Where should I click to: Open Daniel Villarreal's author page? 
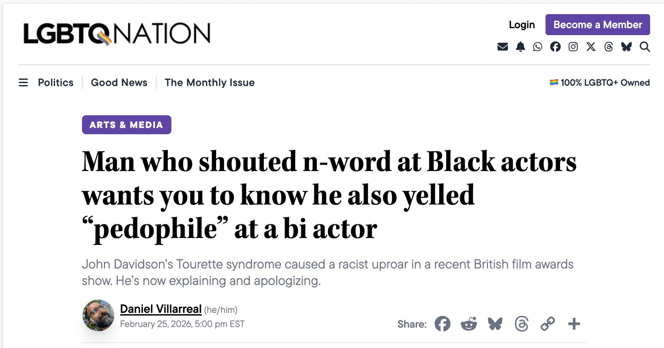click(161, 309)
